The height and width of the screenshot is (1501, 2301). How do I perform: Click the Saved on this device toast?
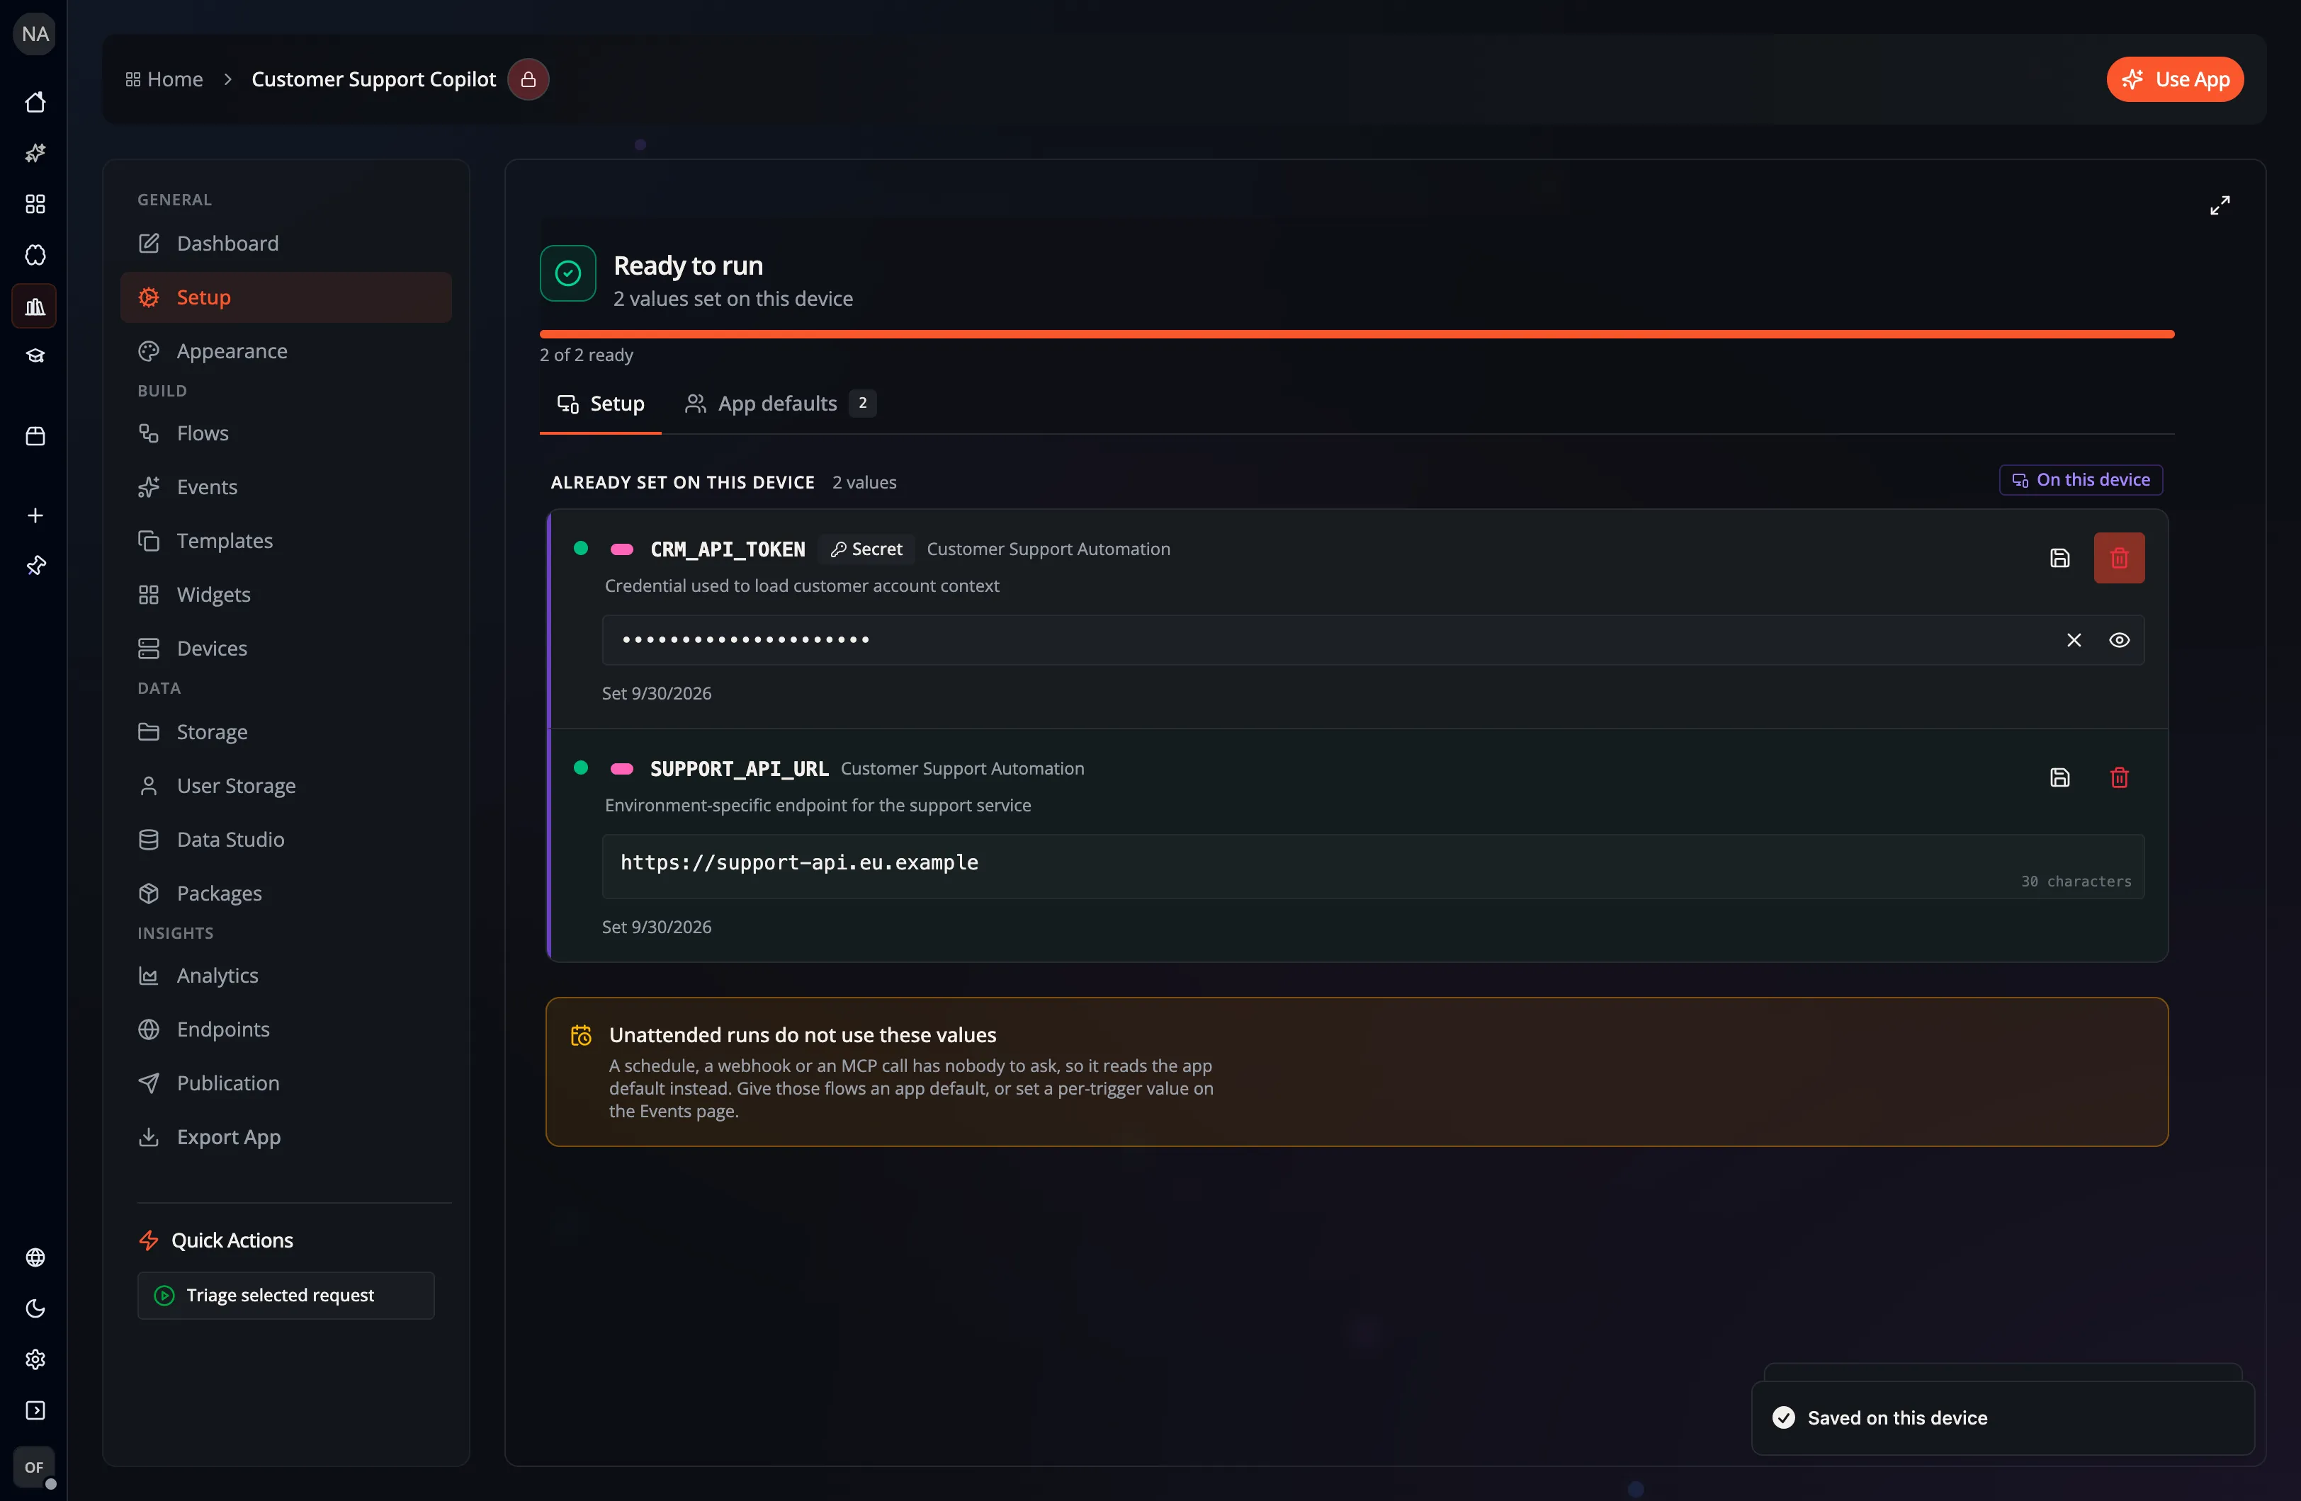[x=2002, y=1418]
